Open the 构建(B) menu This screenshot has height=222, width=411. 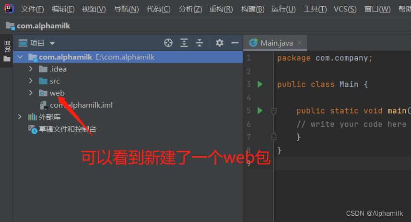click(x=253, y=9)
